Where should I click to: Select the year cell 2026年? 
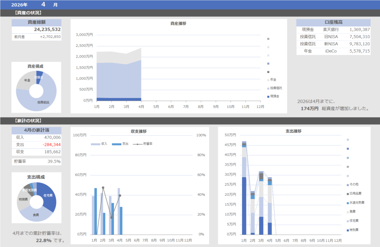click(x=19, y=4)
